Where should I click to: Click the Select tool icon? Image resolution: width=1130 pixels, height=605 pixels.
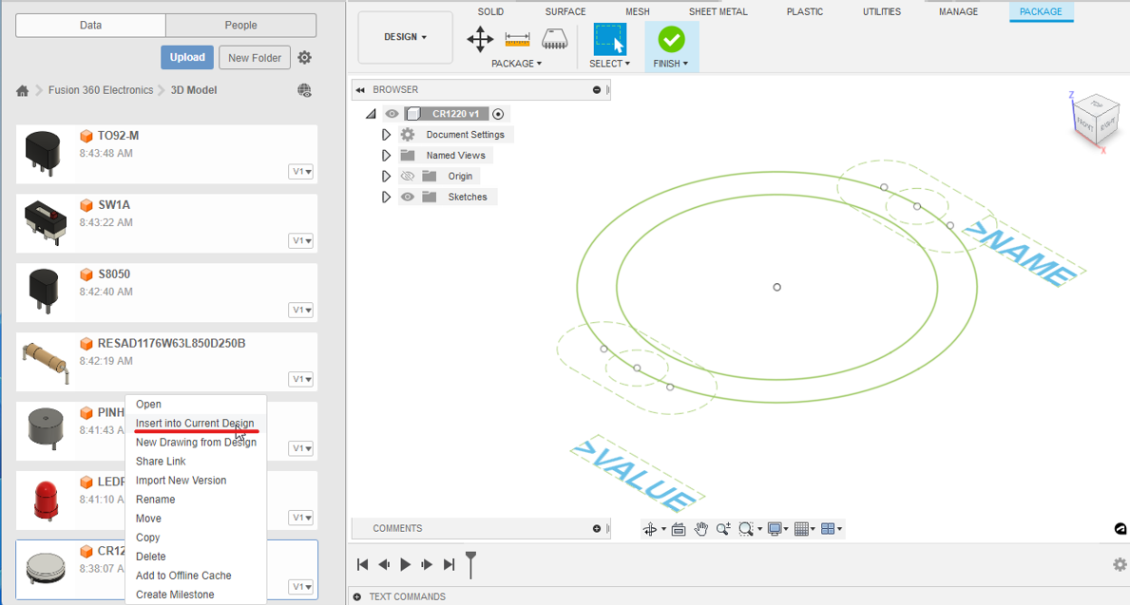[610, 39]
